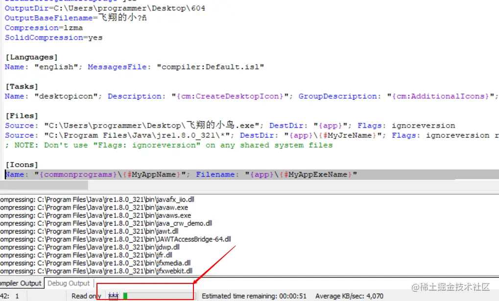Select the output line for jfr.dll
499x301 pixels.
[86, 255]
